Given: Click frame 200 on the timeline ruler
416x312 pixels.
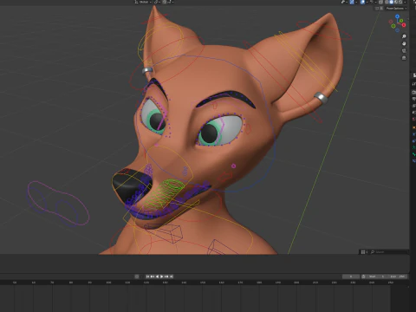Looking at the screenshot, I should click(296, 283).
